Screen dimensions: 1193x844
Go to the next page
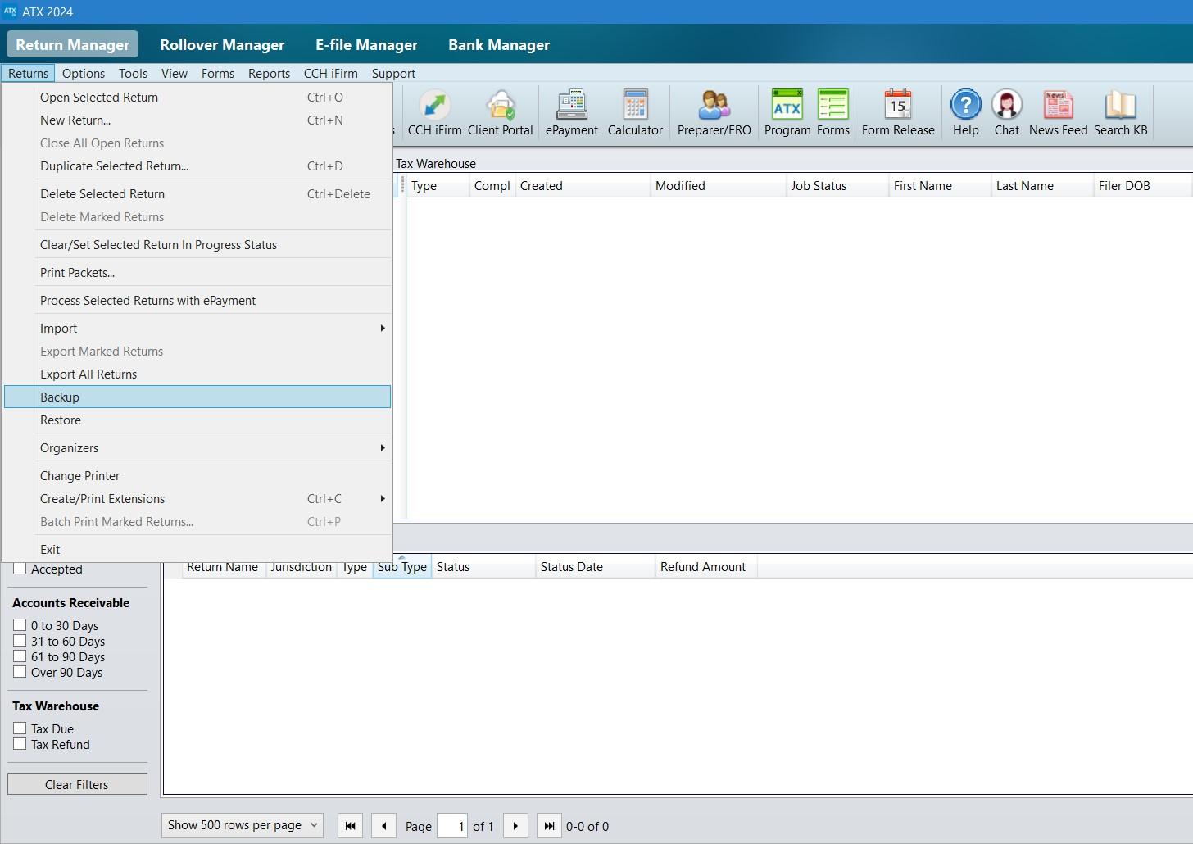click(515, 825)
